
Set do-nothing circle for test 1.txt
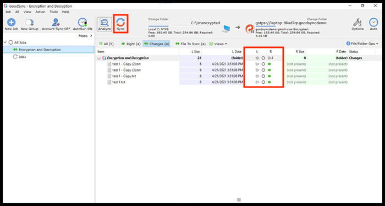click(263, 83)
